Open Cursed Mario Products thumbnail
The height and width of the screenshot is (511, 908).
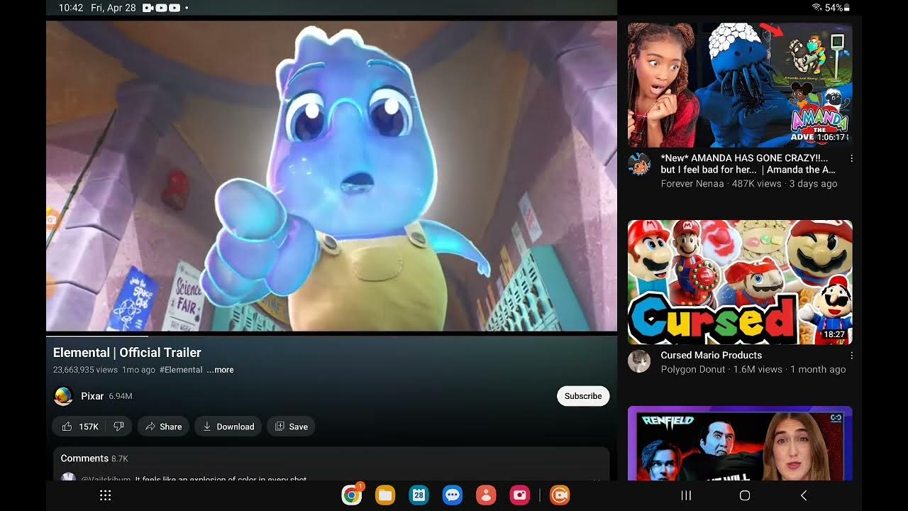click(740, 282)
